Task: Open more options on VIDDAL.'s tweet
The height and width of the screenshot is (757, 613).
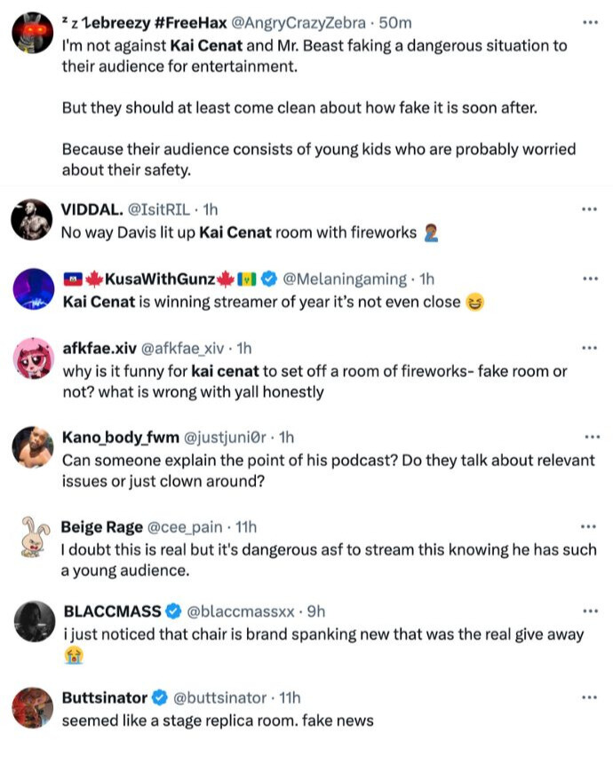Action: (x=589, y=209)
